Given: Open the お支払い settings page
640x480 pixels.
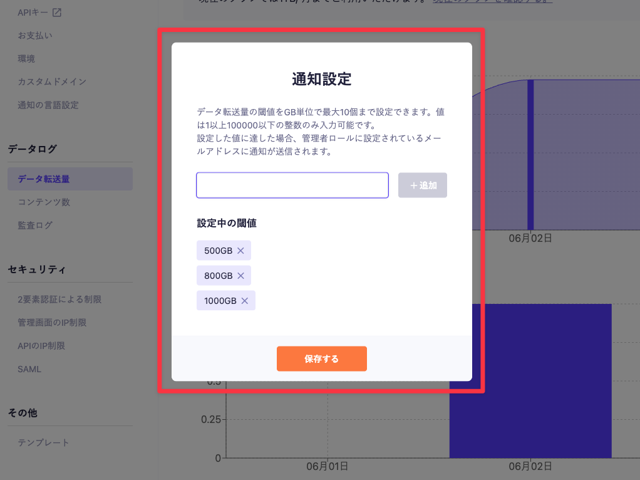Looking at the screenshot, I should pos(36,35).
